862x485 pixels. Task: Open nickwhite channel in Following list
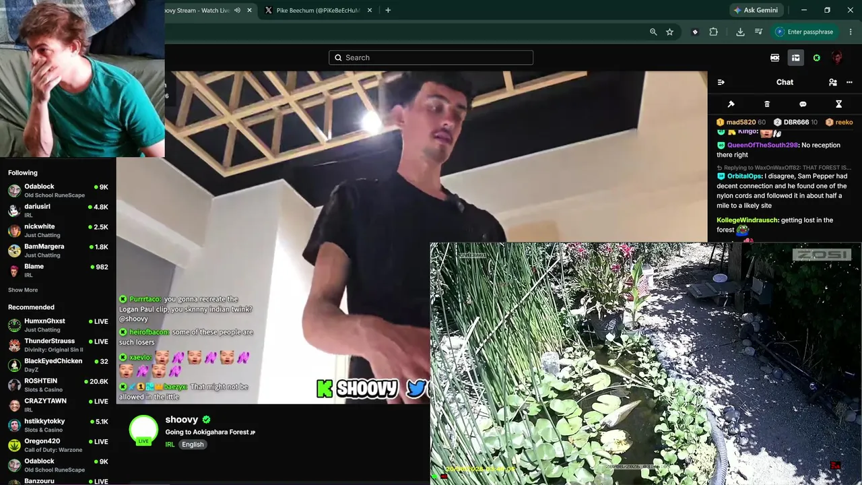58,230
